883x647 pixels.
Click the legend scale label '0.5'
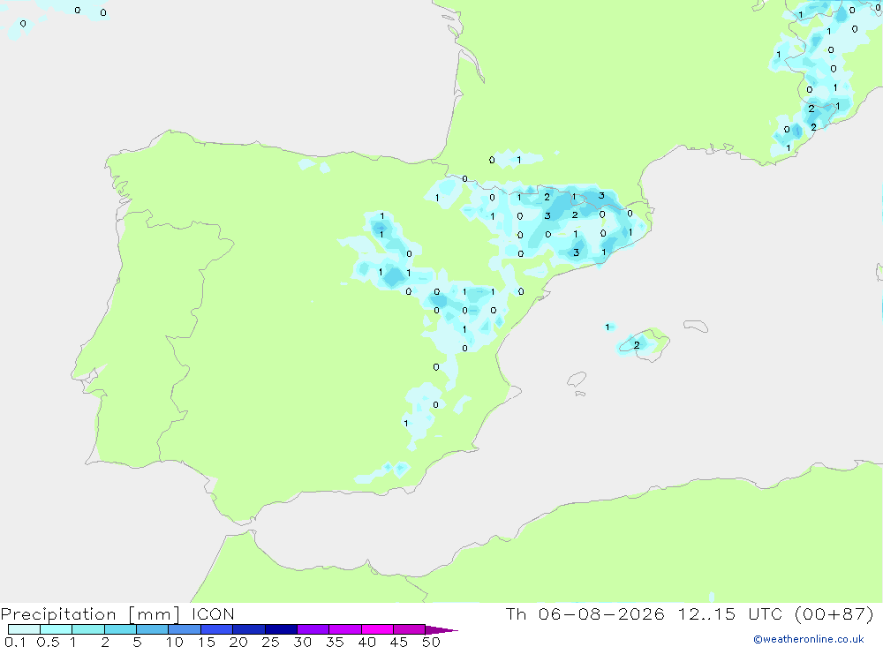[48, 642]
